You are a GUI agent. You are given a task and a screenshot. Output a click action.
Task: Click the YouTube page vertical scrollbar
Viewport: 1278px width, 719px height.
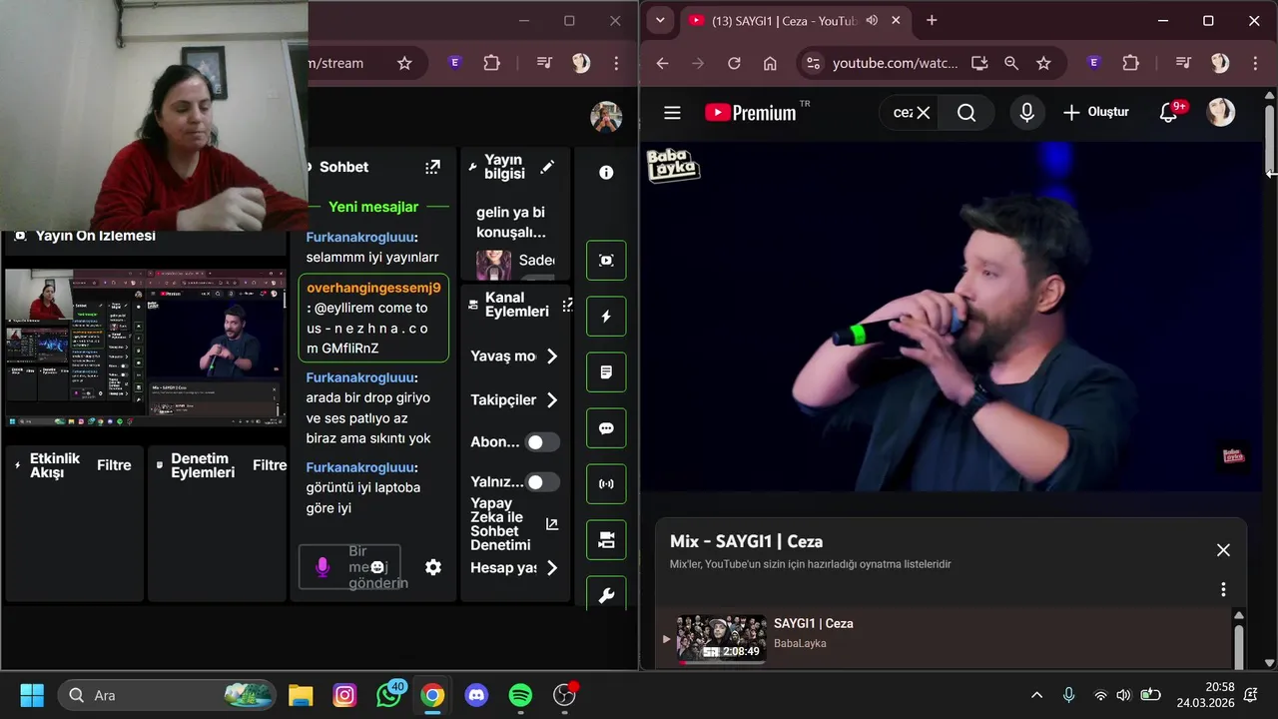(1270, 138)
